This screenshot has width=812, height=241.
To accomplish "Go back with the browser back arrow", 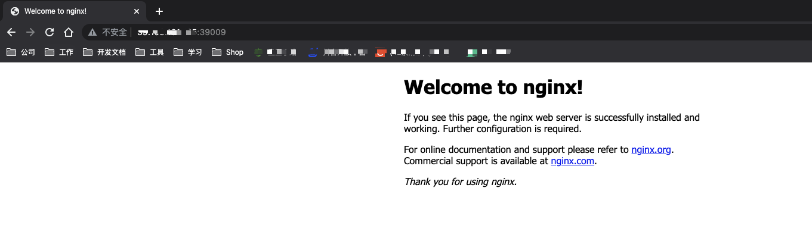I will coord(11,32).
